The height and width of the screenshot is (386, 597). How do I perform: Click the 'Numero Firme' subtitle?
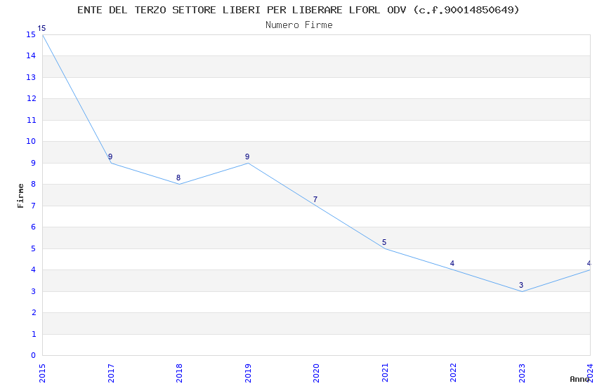(x=299, y=25)
